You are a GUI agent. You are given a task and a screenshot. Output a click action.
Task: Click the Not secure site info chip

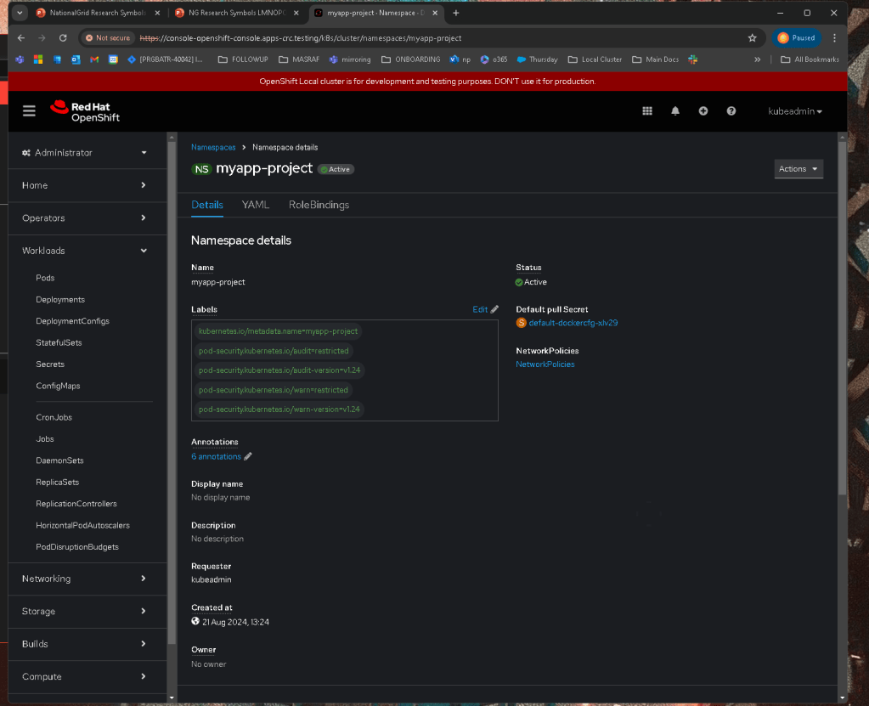click(108, 37)
